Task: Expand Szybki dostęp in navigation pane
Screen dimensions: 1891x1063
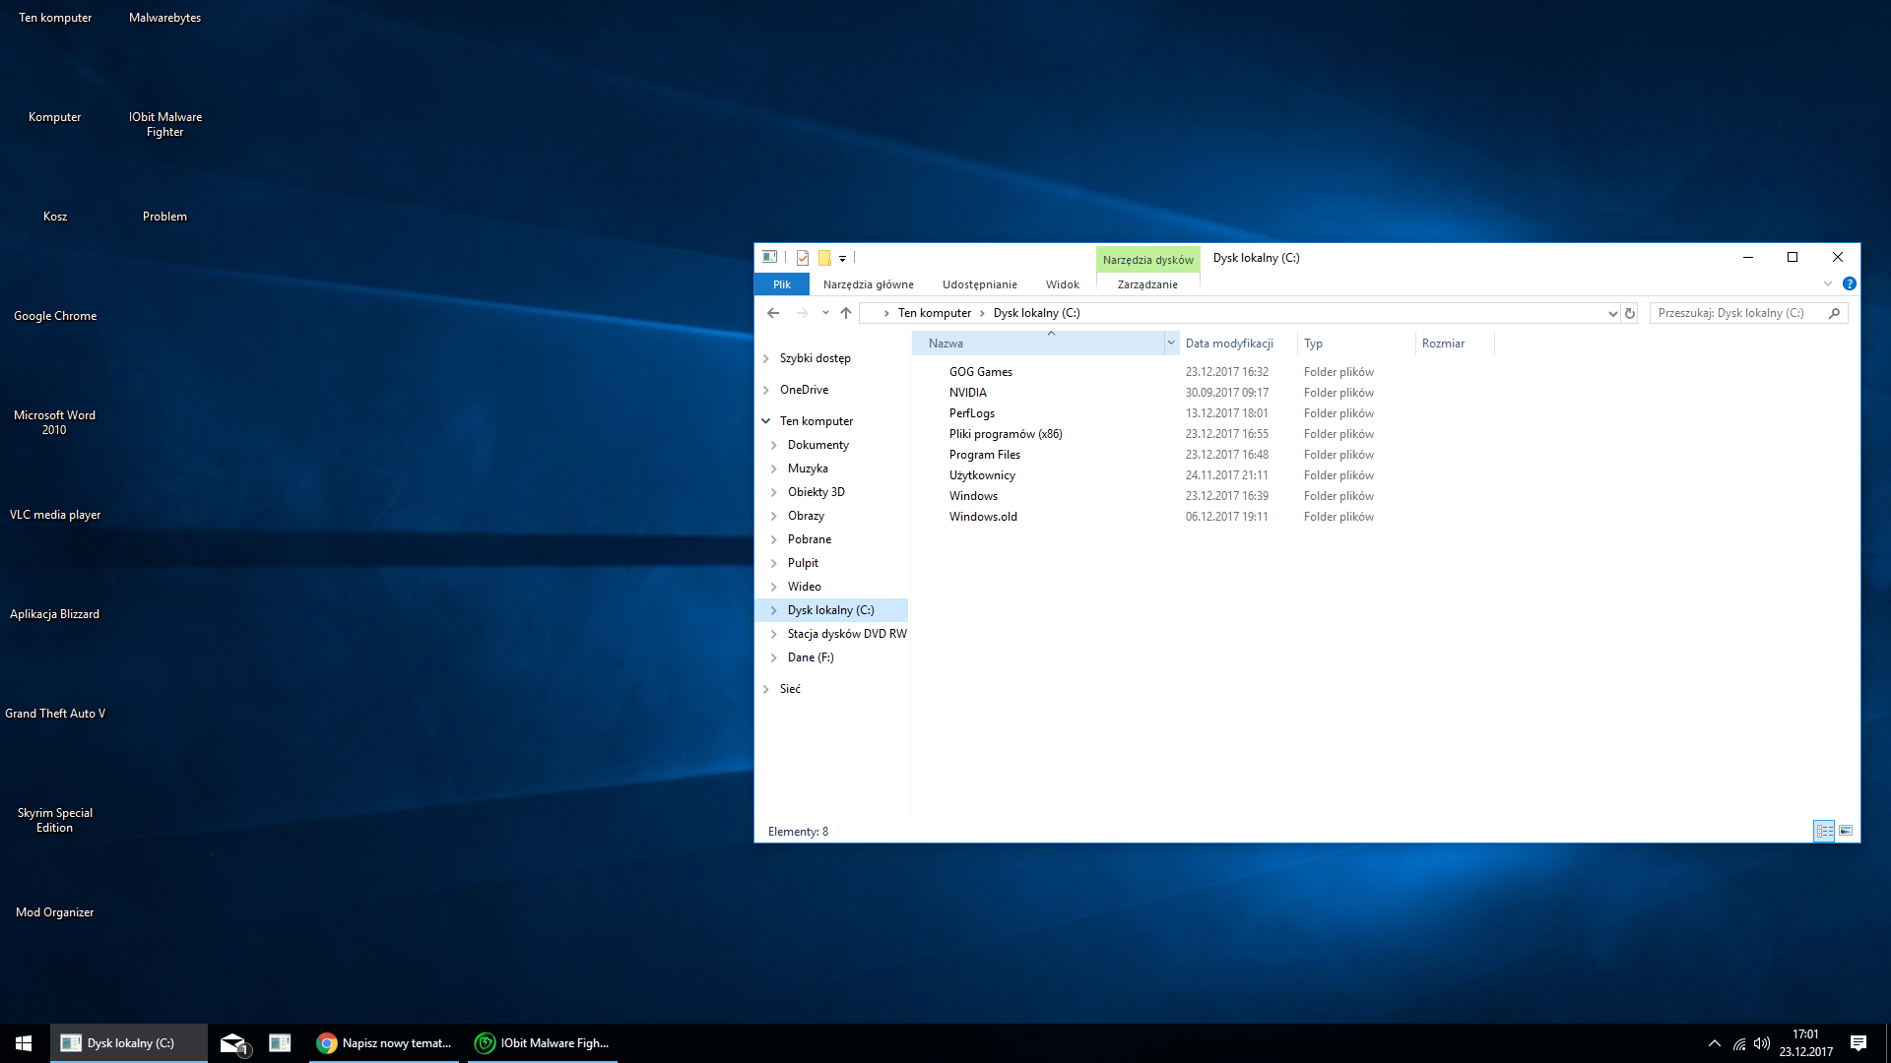Action: click(766, 359)
